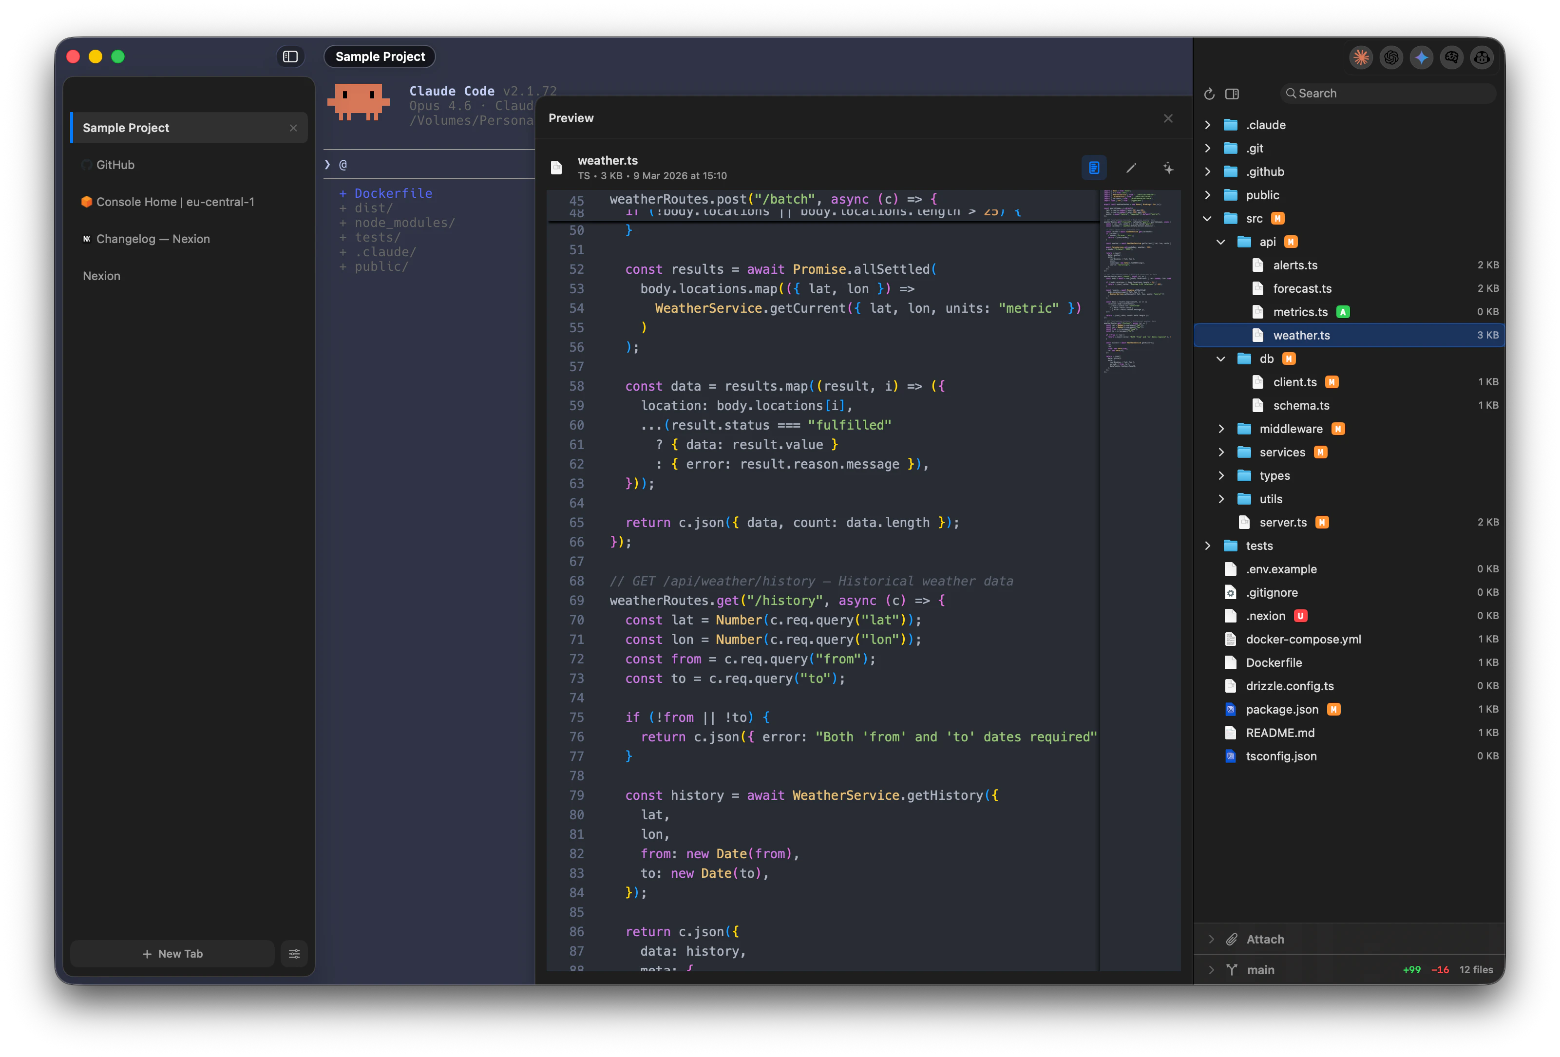Expand the middleware folder
This screenshot has height=1057, width=1560.
point(1221,429)
